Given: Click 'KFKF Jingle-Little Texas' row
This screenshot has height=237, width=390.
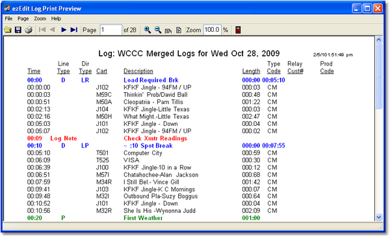Looking at the screenshot, I should (x=157, y=109).
